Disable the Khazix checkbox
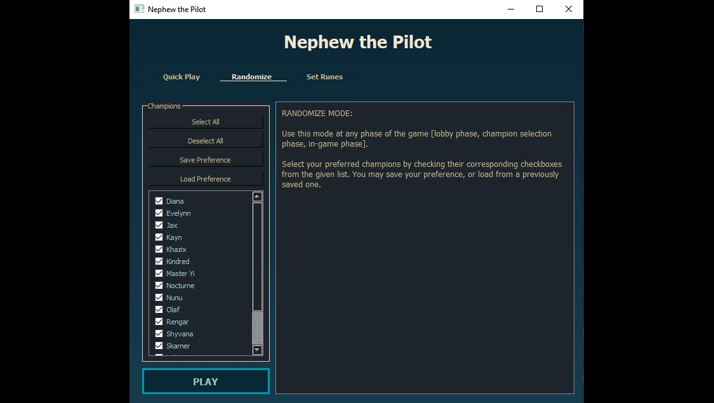The image size is (714, 403). tap(159, 249)
